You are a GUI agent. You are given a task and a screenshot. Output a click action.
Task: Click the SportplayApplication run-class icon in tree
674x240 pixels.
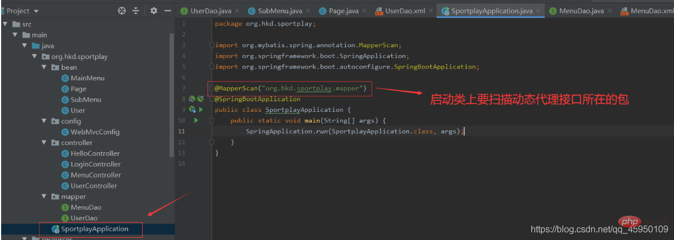(55, 229)
